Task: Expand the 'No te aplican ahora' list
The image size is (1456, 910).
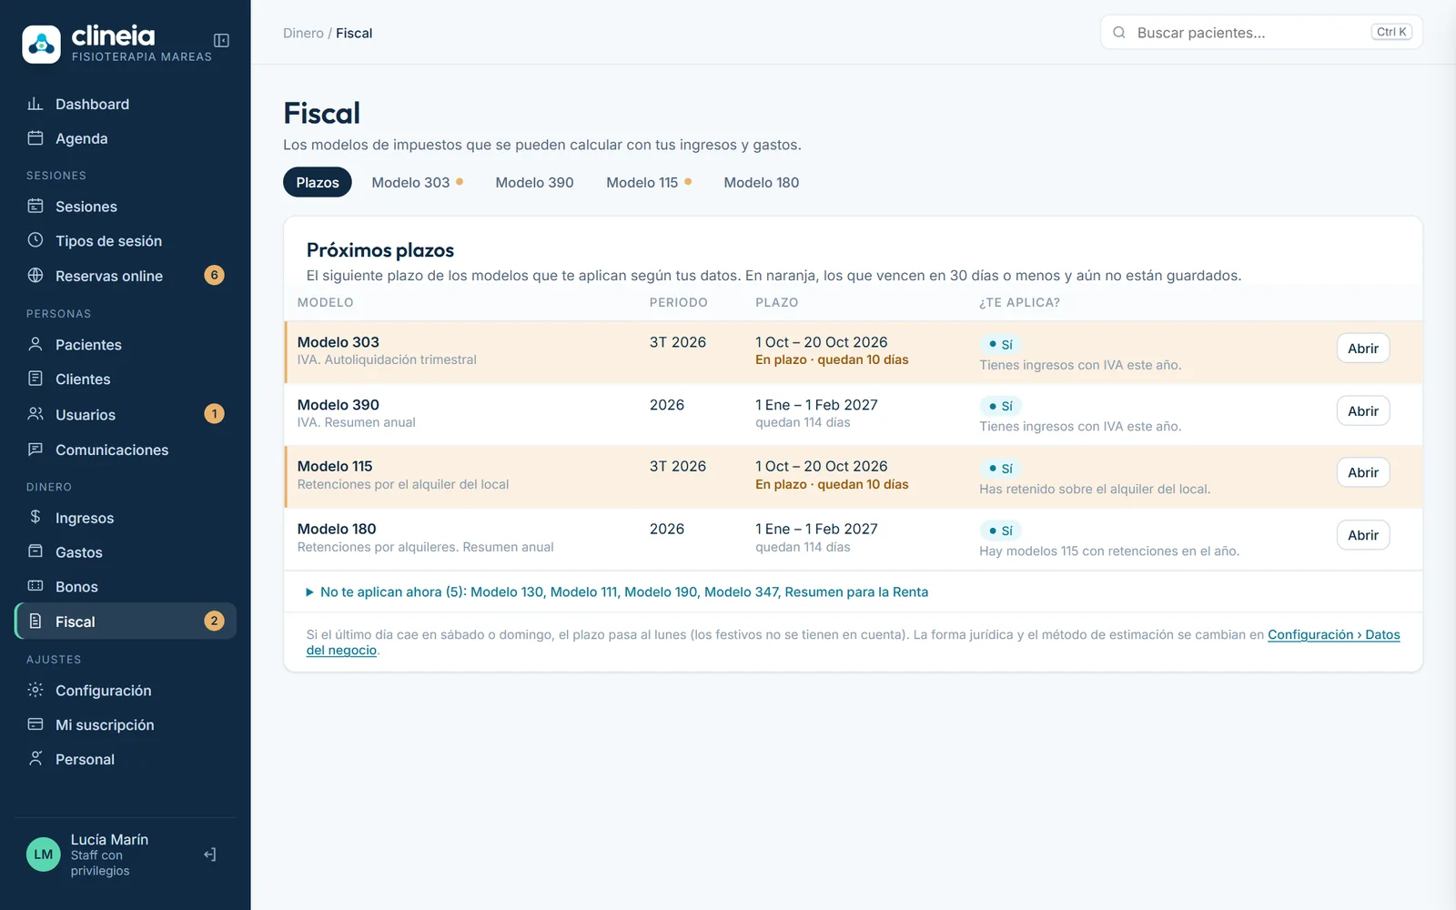Action: [617, 591]
